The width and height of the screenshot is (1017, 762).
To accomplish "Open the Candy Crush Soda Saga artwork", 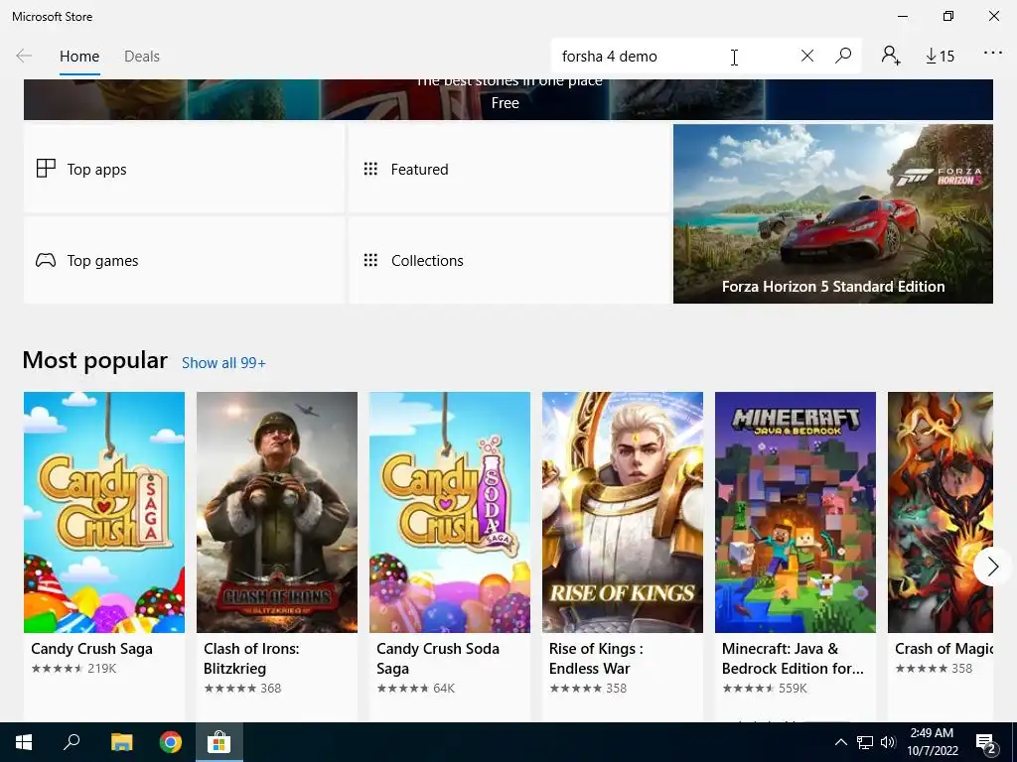I will click(450, 512).
